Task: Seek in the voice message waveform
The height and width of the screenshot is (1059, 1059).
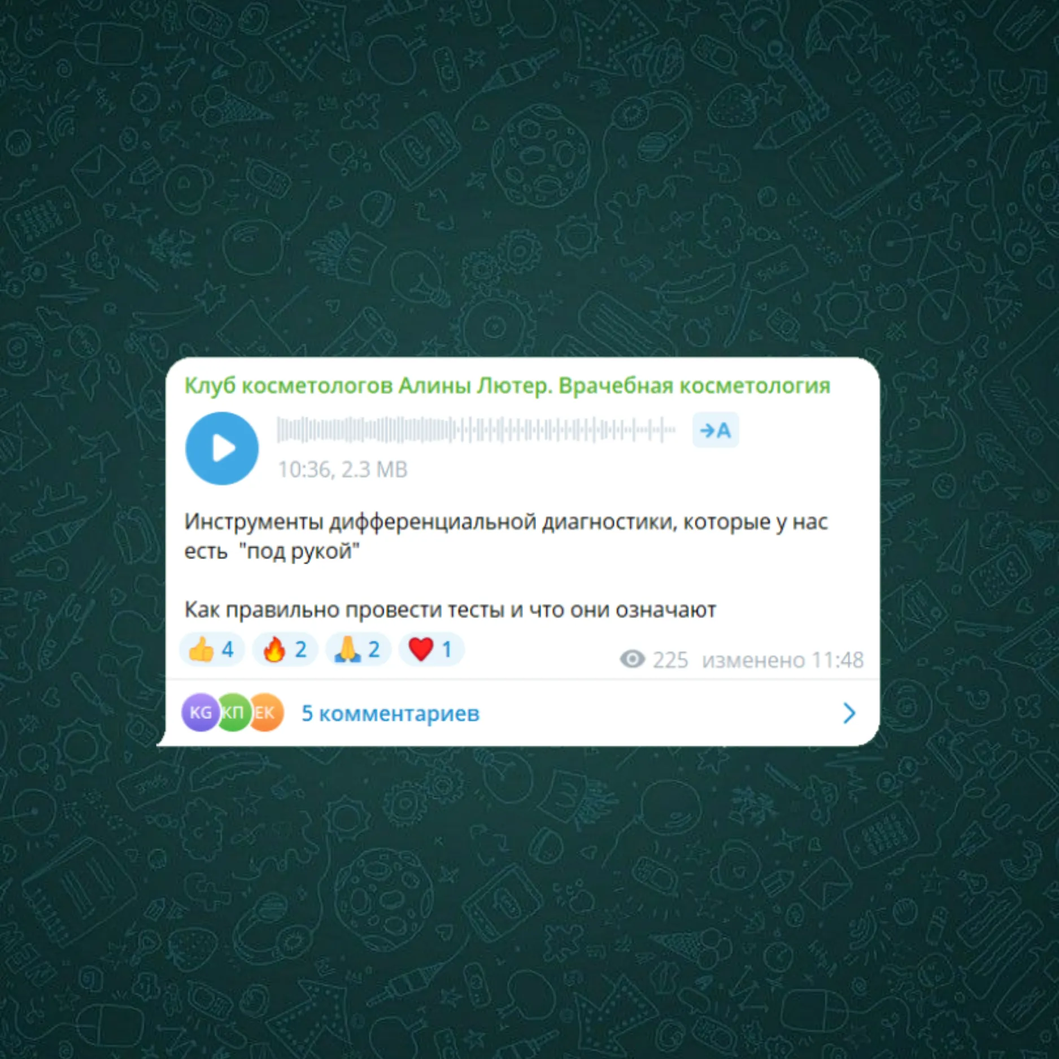Action: coord(476,430)
